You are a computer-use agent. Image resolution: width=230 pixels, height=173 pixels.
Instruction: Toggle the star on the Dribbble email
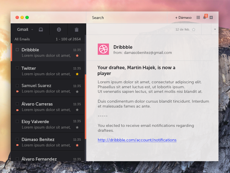click(77, 56)
